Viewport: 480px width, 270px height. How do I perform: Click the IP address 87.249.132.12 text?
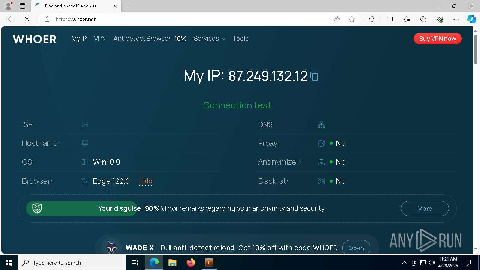tap(268, 76)
